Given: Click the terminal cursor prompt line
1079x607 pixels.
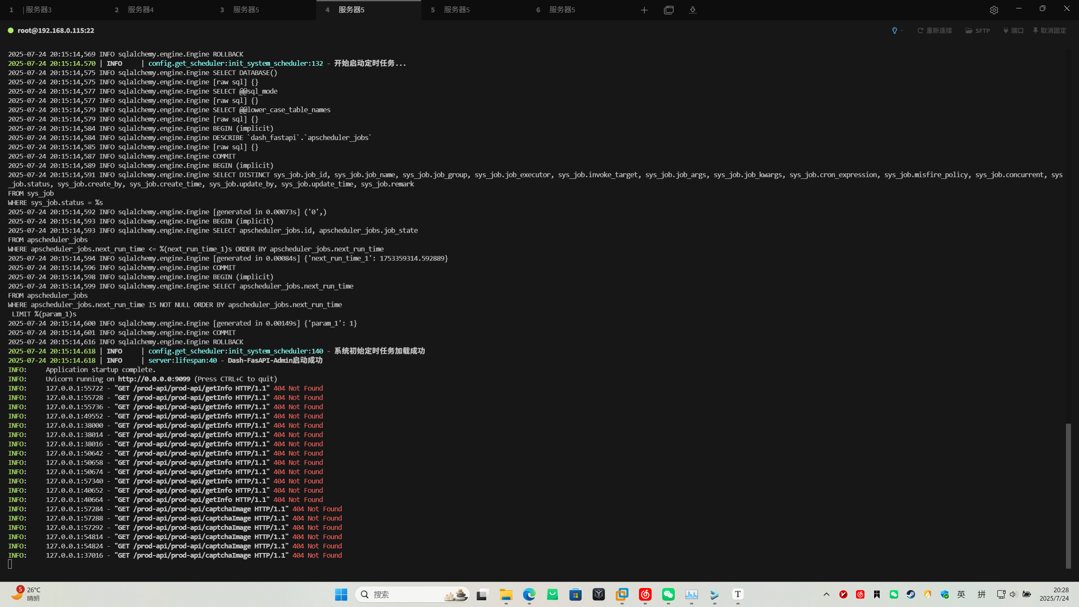Looking at the screenshot, I should (x=10, y=564).
